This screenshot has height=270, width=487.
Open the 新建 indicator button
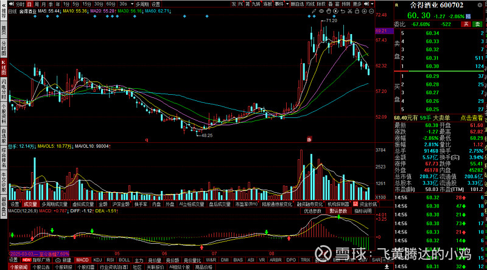pos(64,260)
